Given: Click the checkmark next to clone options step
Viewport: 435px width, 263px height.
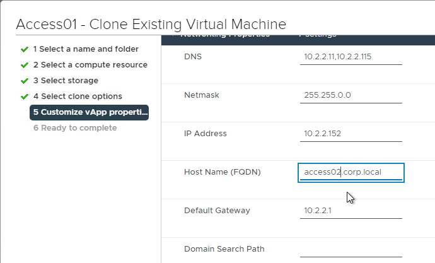Looking at the screenshot, I should [x=25, y=97].
